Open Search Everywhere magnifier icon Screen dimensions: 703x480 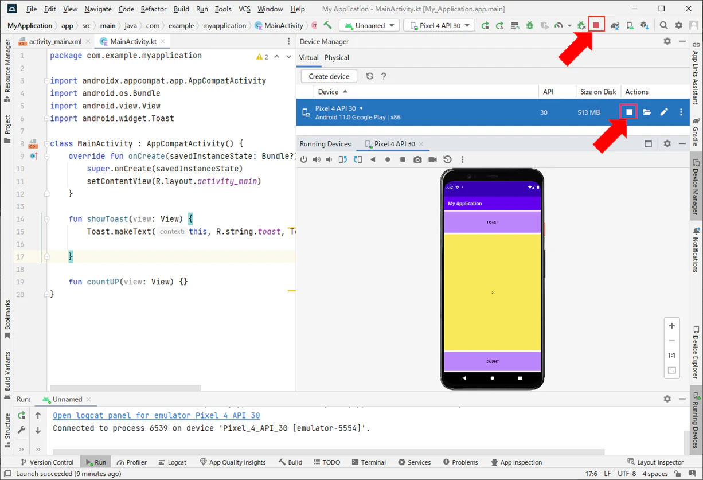pyautogui.click(x=663, y=25)
